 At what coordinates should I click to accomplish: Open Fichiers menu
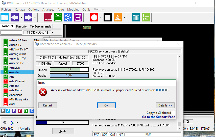[x=6, y=9]
